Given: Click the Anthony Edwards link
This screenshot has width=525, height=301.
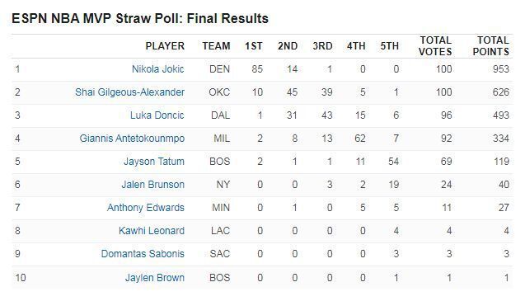Looking at the screenshot, I should [x=146, y=208].
